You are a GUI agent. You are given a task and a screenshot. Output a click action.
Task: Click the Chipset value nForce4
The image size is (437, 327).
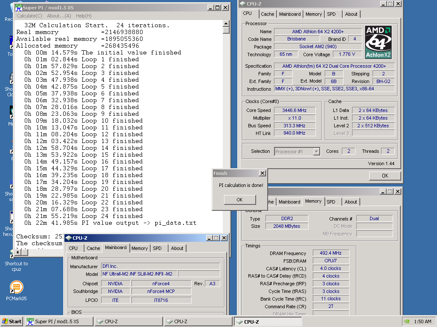pos(161,284)
